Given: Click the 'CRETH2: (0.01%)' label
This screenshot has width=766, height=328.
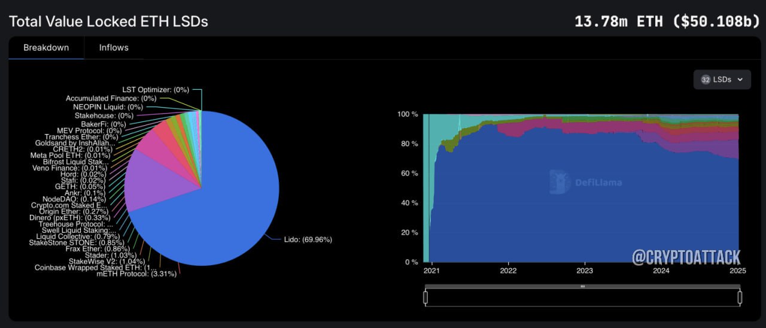Looking at the screenshot, I should point(82,149).
